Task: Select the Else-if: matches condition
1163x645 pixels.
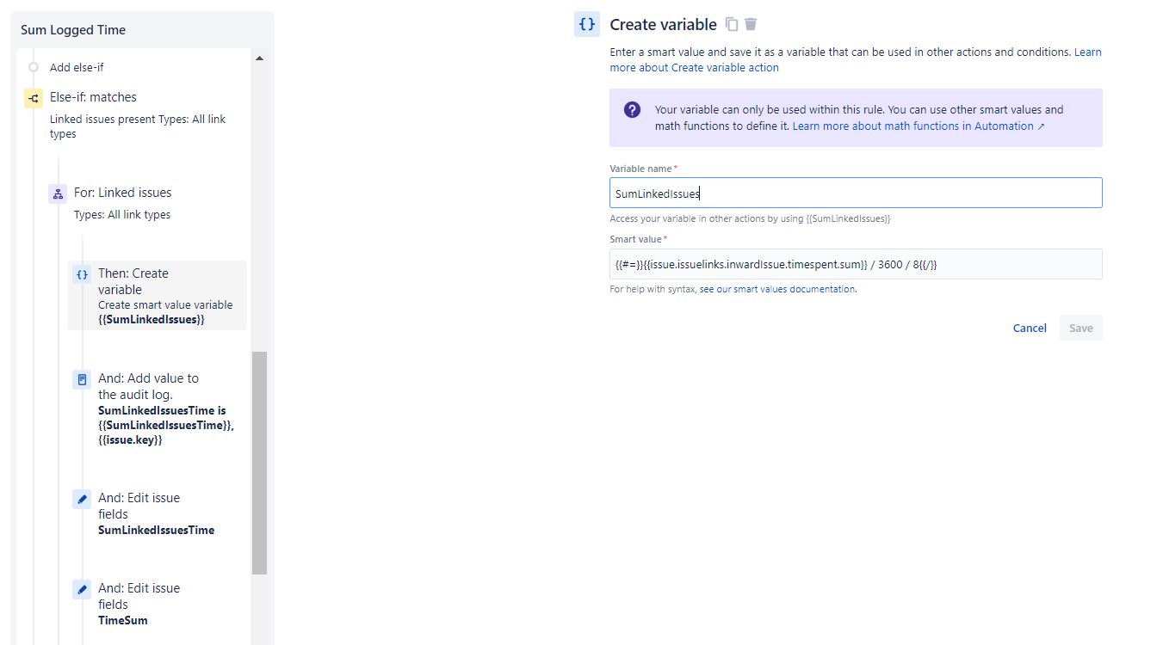Action: click(x=93, y=97)
